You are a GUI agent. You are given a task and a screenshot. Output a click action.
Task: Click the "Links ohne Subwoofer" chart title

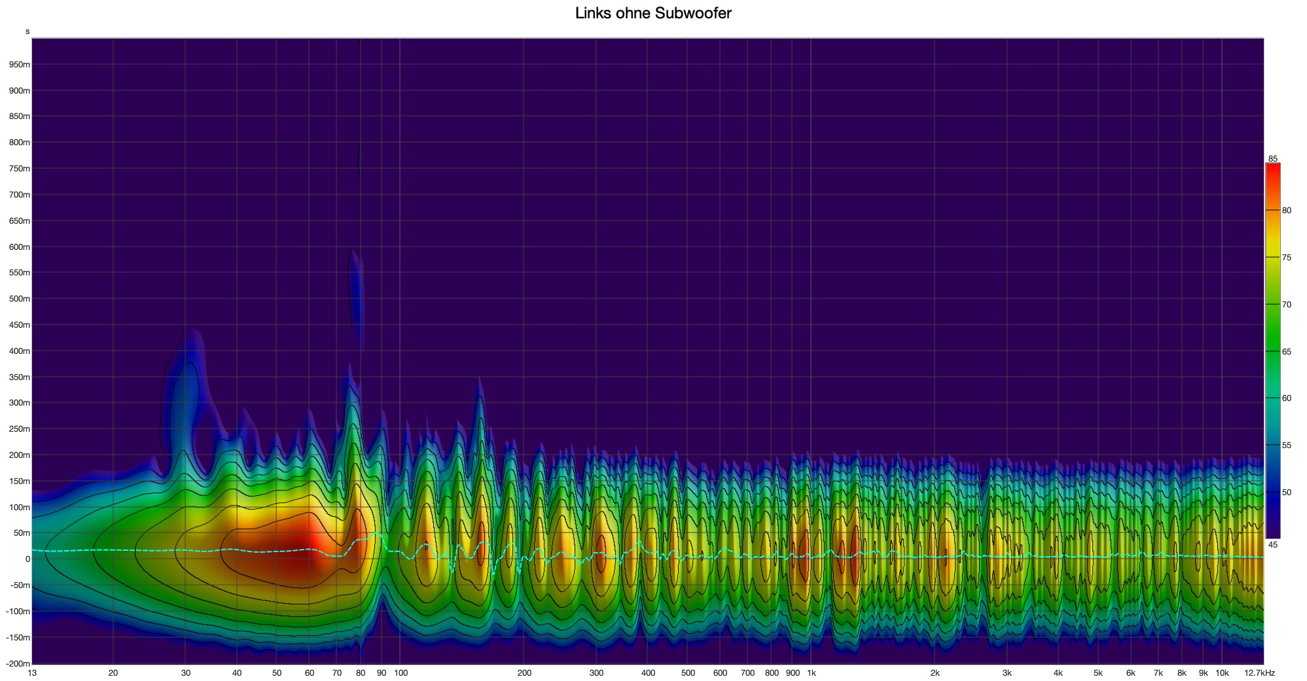653,13
